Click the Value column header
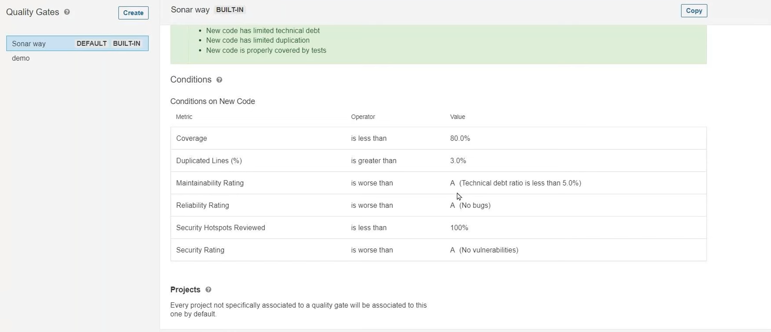The width and height of the screenshot is (771, 332). pos(457,117)
